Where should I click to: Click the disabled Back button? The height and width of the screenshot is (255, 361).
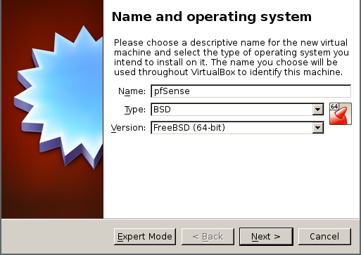coord(208,237)
